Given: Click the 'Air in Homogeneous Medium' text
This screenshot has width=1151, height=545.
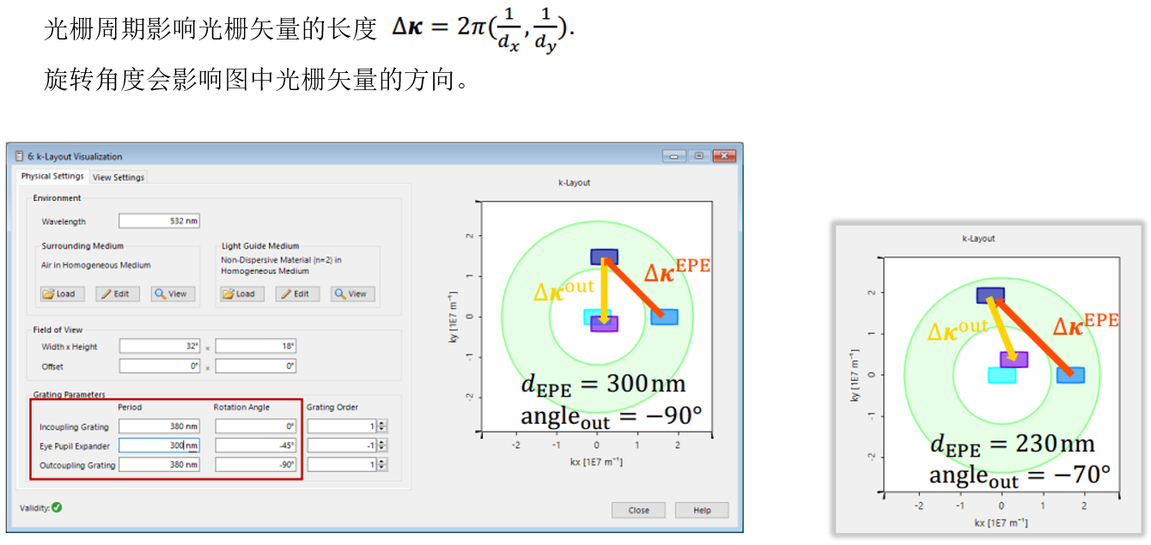Looking at the screenshot, I should (x=96, y=265).
